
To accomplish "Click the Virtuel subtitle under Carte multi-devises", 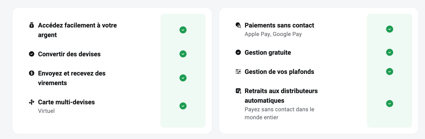I will point(46,111).
